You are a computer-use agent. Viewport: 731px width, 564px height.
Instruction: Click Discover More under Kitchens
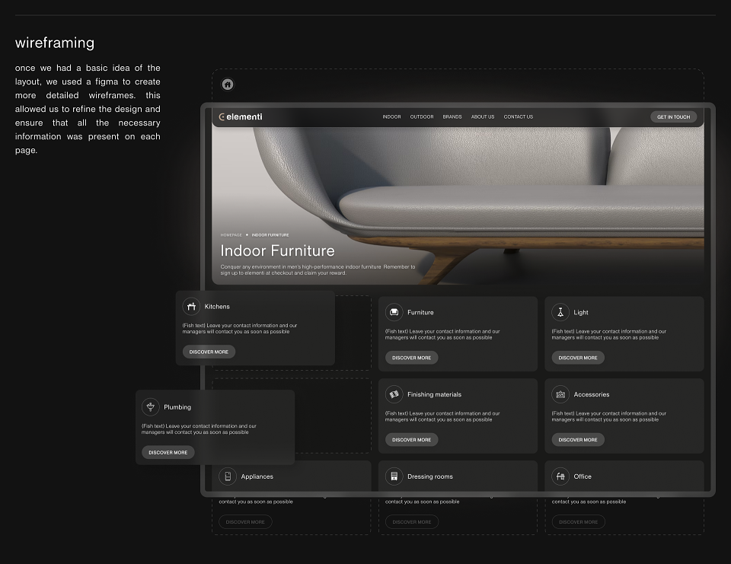click(x=209, y=352)
